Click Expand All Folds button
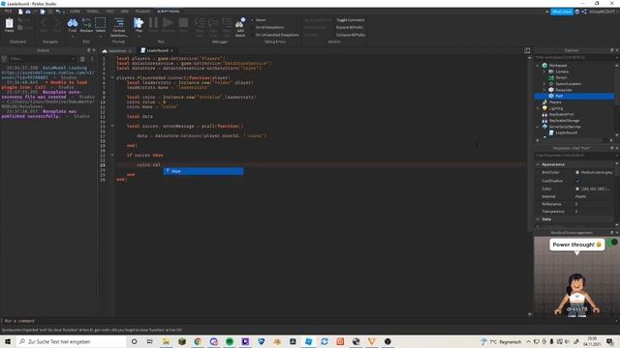 click(x=350, y=27)
